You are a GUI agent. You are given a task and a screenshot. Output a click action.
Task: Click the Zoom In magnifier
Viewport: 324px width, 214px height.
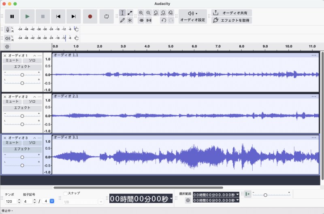(141, 13)
